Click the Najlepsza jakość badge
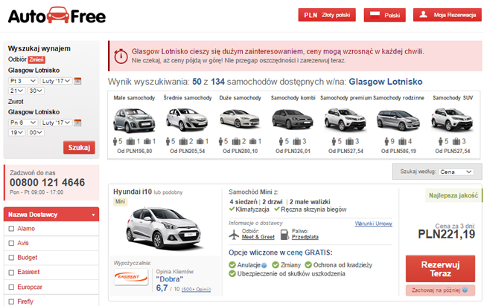 pos(453,195)
